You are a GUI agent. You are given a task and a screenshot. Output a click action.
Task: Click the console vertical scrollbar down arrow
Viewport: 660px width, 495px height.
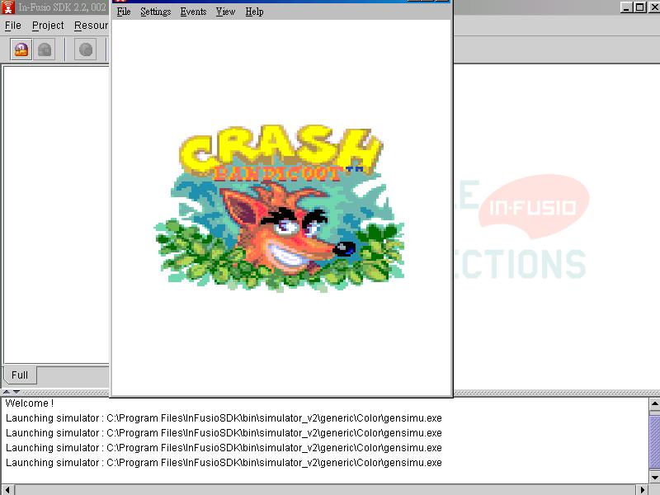point(654,477)
